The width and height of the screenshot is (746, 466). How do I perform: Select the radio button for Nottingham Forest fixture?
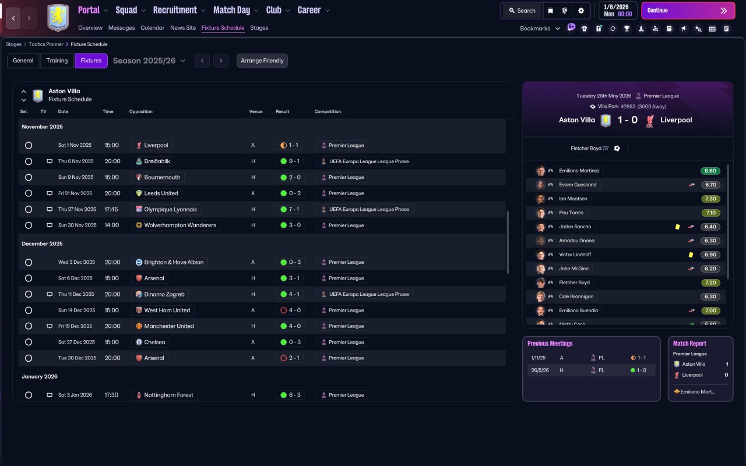[29, 396]
